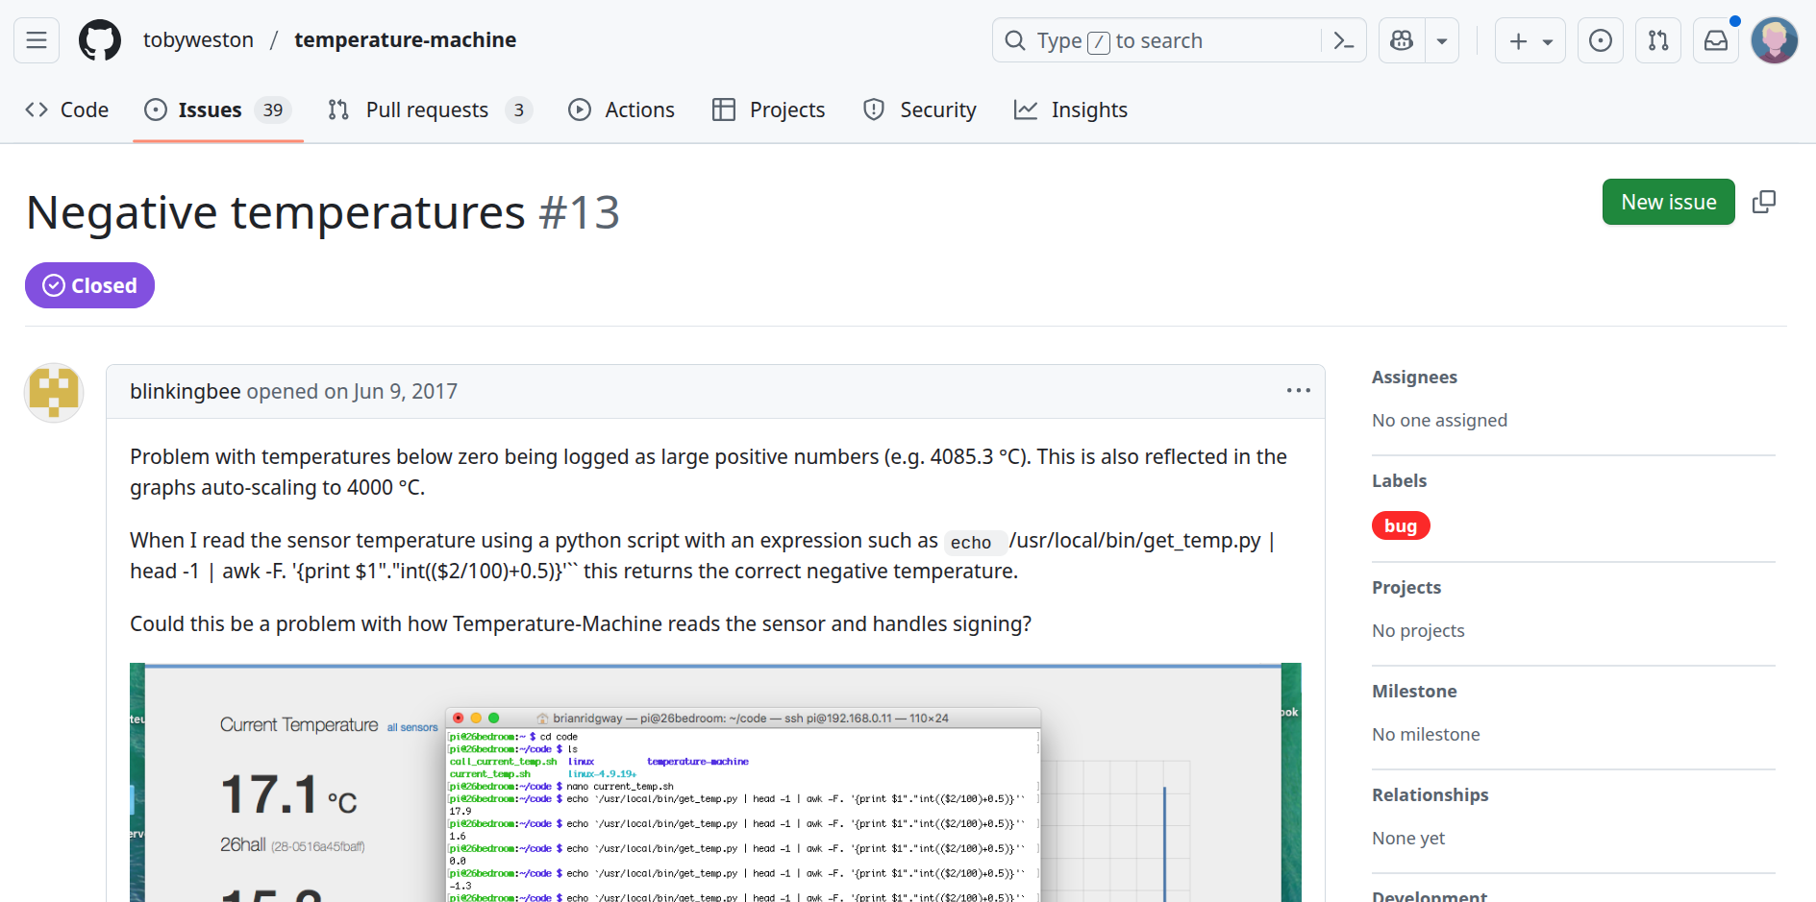Open the attached terminal screenshot image
The height and width of the screenshot is (902, 1816).
pos(715,782)
